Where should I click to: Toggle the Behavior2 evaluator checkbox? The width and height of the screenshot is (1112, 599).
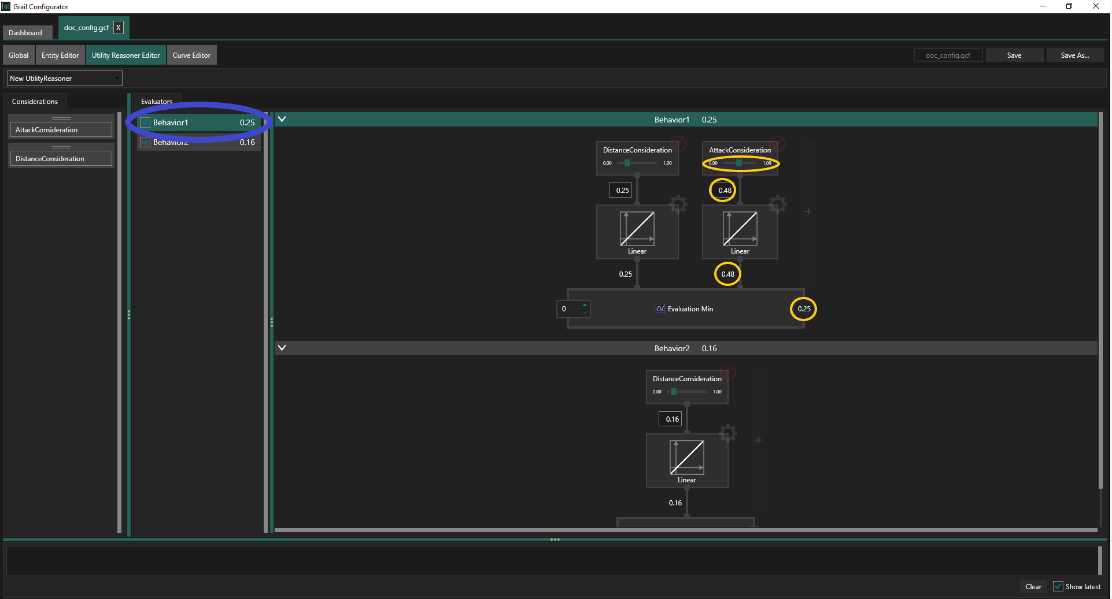tap(145, 142)
